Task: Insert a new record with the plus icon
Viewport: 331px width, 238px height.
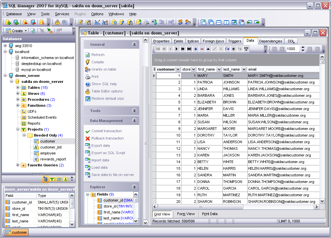Action: [x=196, y=49]
